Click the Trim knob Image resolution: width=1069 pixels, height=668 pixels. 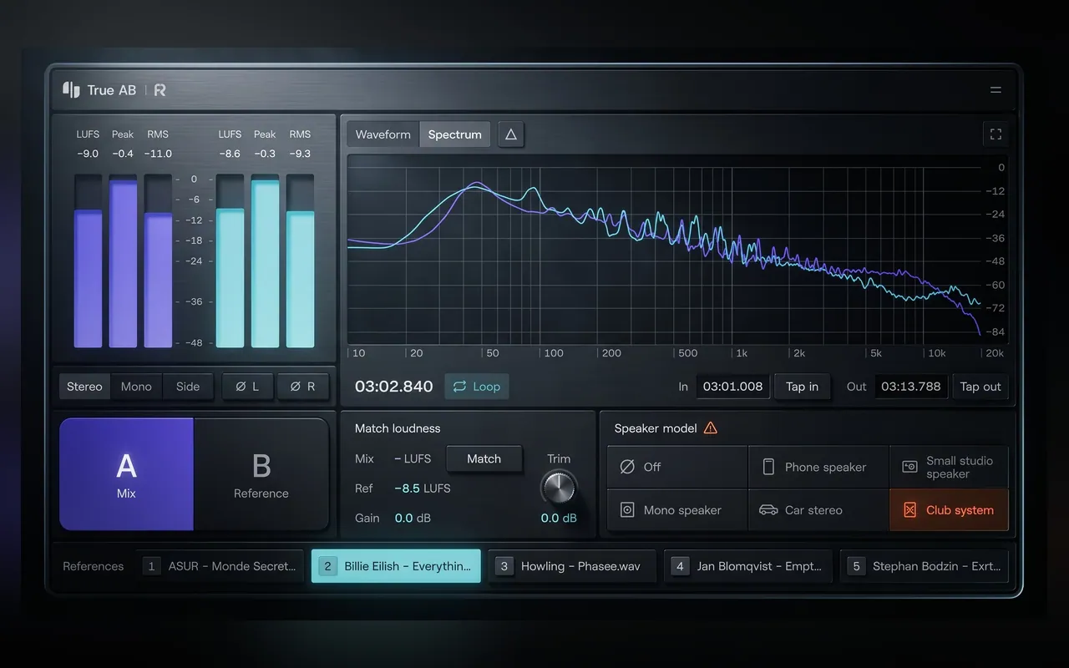[x=559, y=488]
